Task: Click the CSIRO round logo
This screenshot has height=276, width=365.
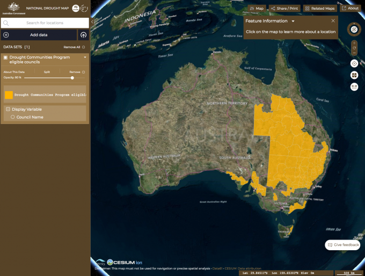Action: point(76,8)
